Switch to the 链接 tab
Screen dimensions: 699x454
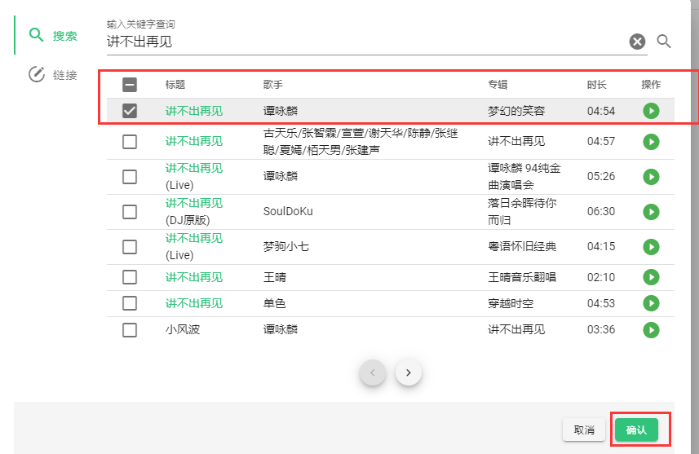52,74
